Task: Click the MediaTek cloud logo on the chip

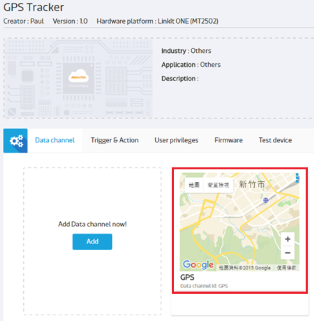Action: tap(79, 77)
